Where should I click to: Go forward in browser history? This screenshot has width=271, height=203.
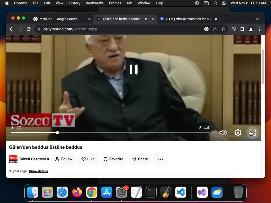pos(20,29)
